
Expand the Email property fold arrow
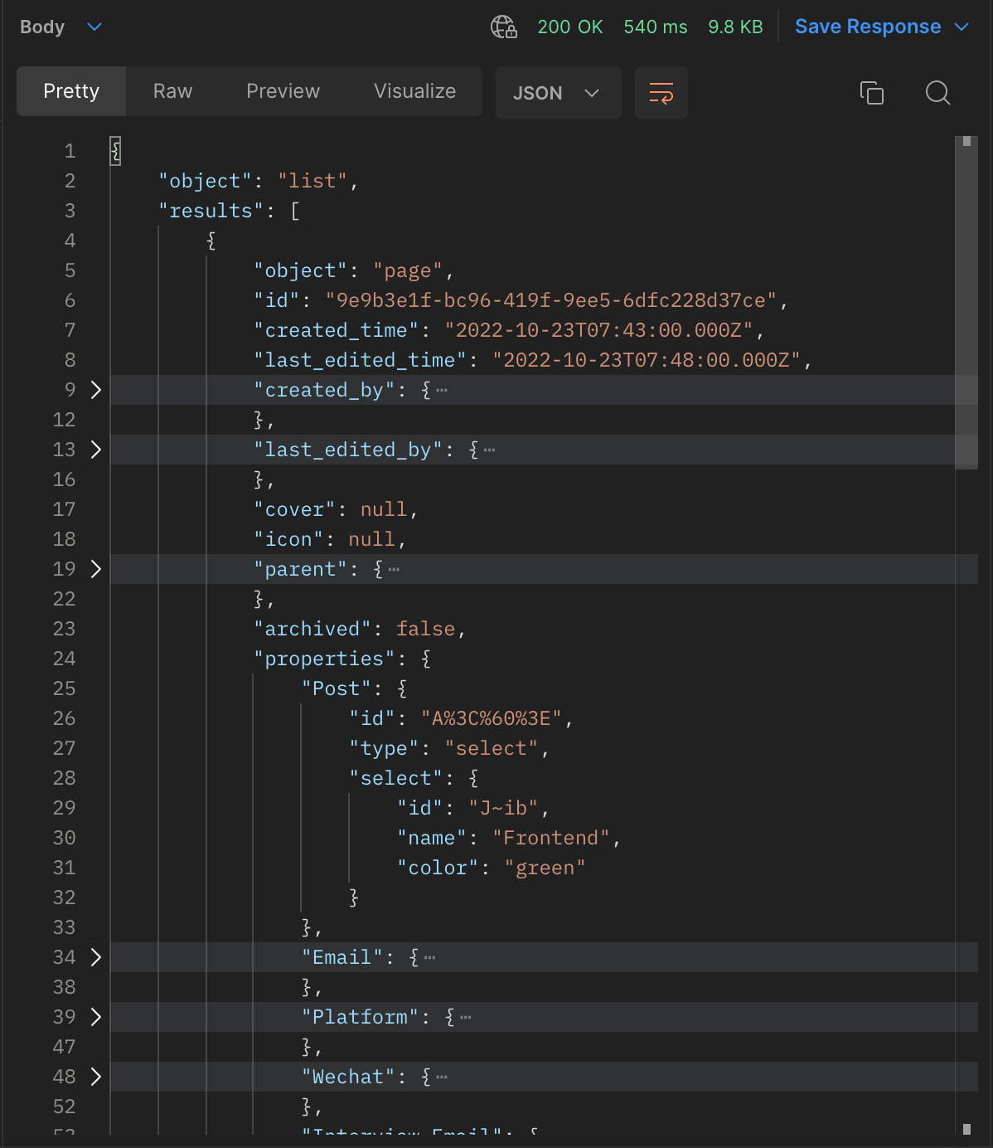coord(95,957)
